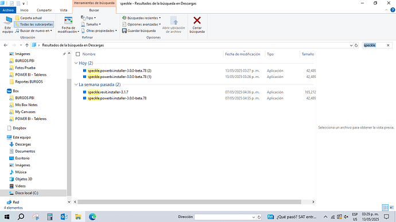Switch to the Inicio ribbon tab
This screenshot has height=222, width=396.
point(24,10)
